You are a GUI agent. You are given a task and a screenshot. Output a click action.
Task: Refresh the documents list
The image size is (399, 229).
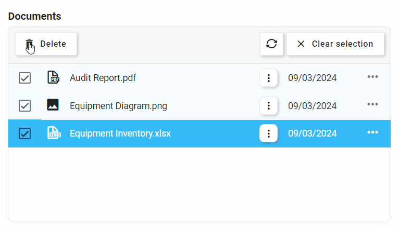click(271, 44)
